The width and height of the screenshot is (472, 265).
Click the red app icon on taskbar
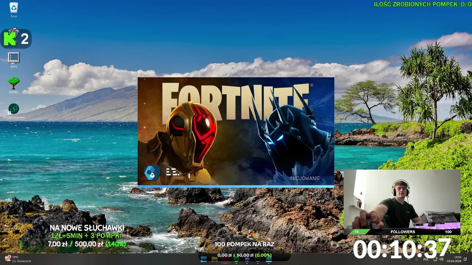[x=225, y=259]
